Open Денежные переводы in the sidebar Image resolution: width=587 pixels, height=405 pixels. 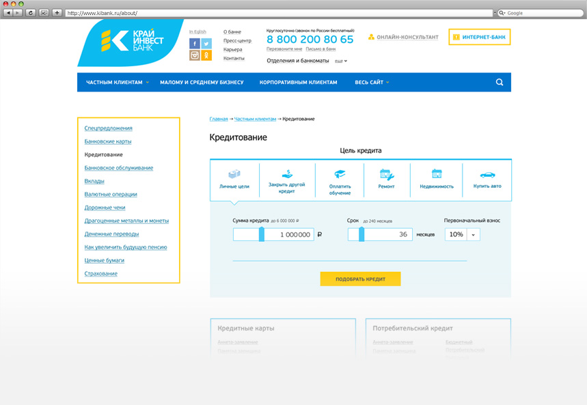coord(111,234)
